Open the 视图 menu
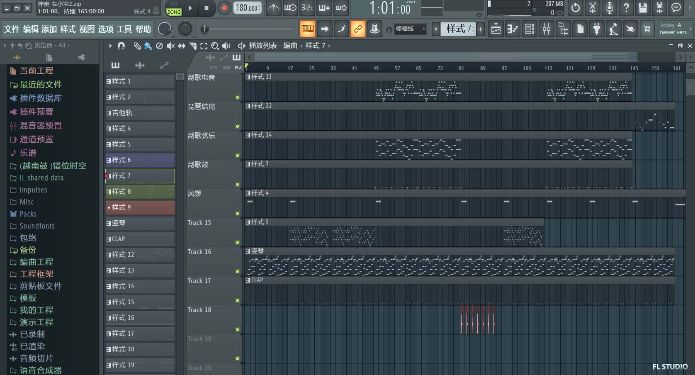This screenshot has height=375, width=695. pyautogui.click(x=87, y=29)
